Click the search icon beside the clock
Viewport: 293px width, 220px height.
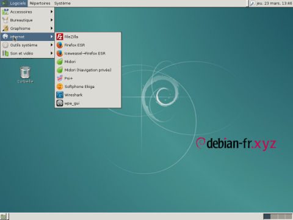[x=253, y=3]
